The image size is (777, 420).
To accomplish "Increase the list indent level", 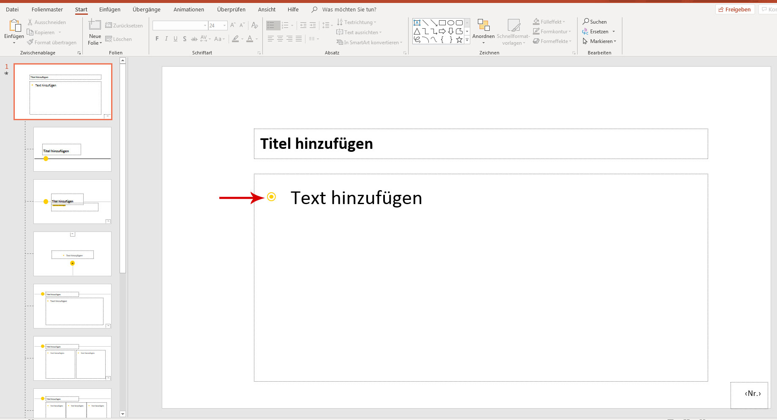I will pos(313,25).
